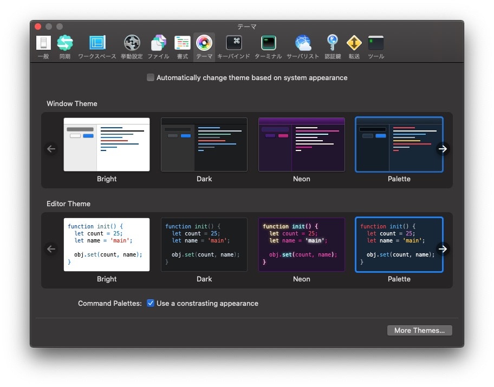The width and height of the screenshot is (494, 387).
Task: Click the More Themes button
Action: click(x=419, y=330)
